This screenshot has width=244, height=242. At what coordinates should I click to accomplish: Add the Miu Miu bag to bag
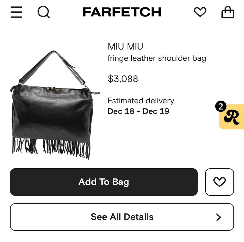[104, 182]
